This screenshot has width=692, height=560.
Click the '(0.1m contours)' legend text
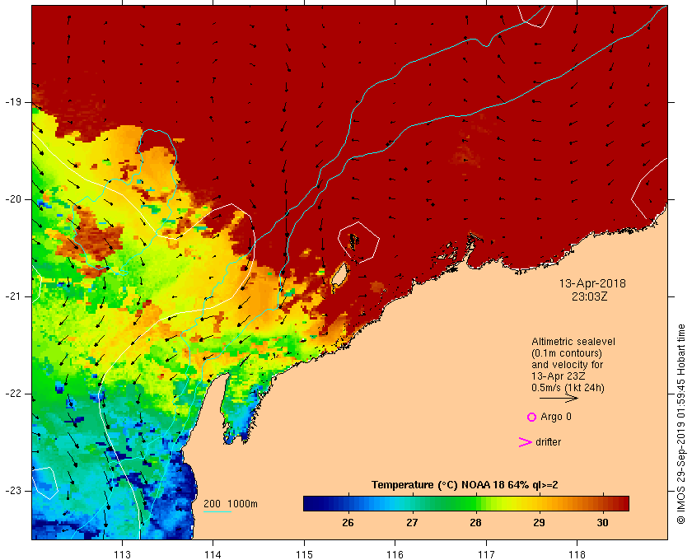click(x=567, y=353)
